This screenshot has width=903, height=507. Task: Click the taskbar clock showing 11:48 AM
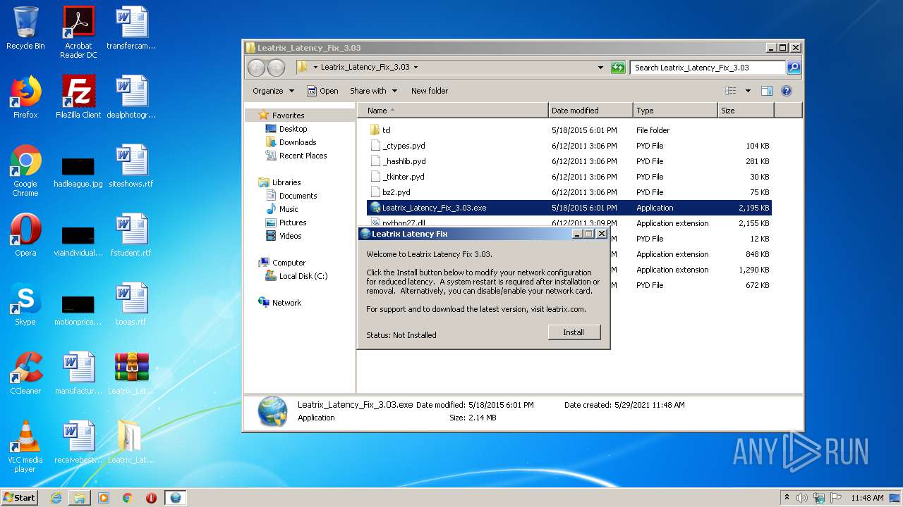coord(867,498)
